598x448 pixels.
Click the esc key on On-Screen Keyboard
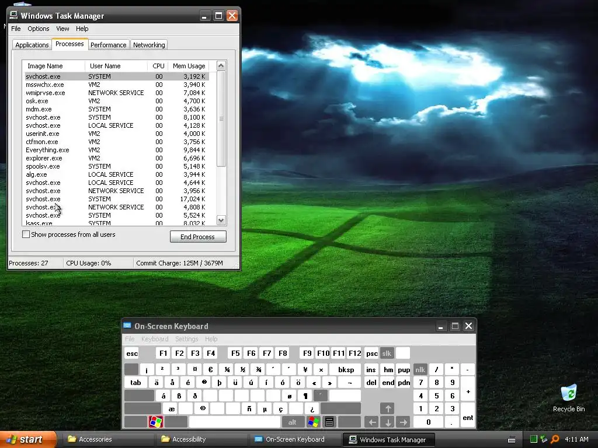pyautogui.click(x=132, y=353)
